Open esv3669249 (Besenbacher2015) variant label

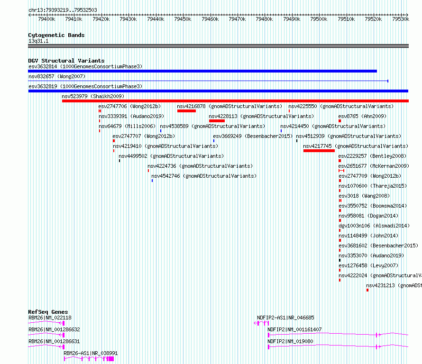click(253, 136)
